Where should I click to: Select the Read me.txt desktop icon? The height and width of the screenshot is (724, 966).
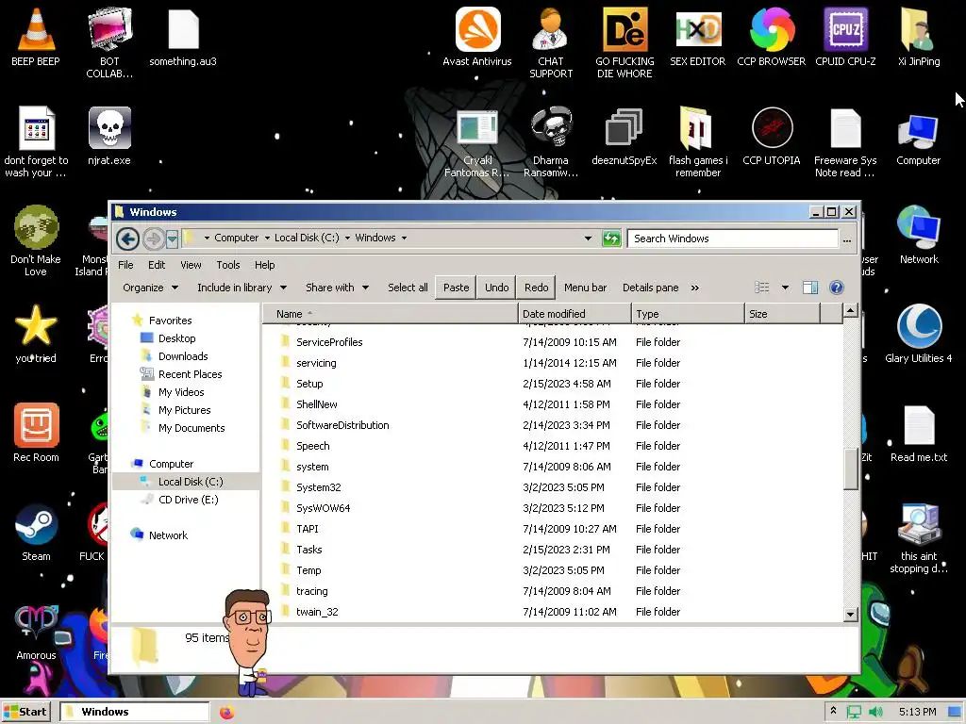pyautogui.click(x=919, y=433)
